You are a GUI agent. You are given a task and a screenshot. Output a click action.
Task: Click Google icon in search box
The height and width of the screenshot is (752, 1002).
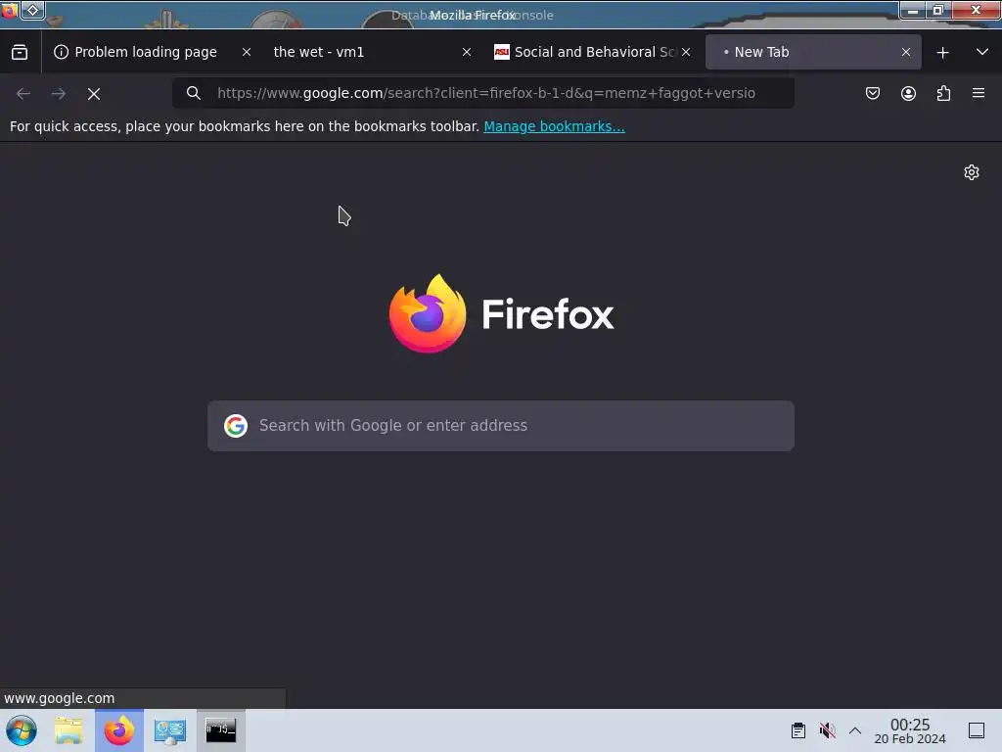[x=236, y=426]
